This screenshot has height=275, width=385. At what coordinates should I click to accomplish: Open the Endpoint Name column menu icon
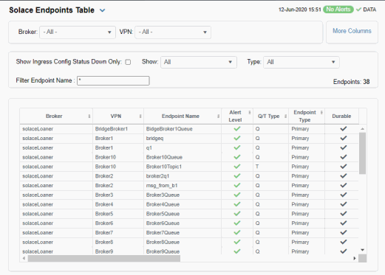coord(218,116)
